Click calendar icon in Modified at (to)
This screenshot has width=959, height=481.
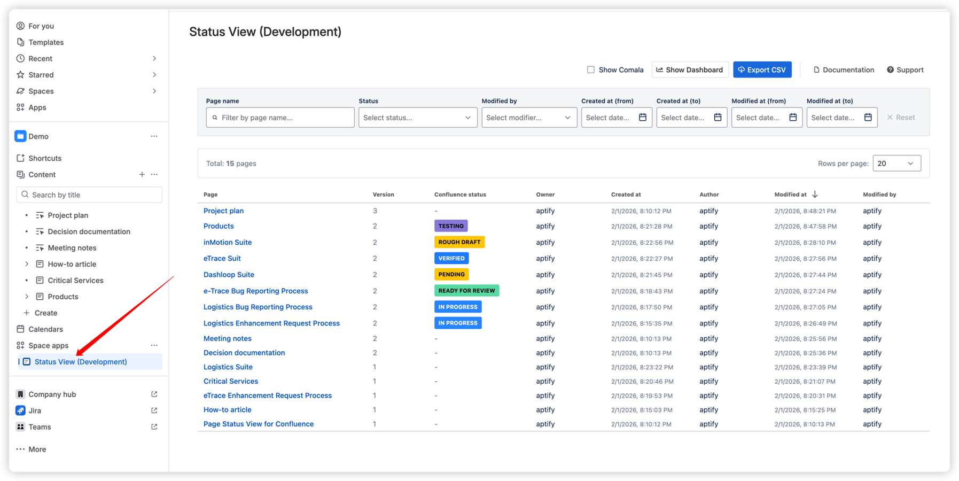(868, 117)
